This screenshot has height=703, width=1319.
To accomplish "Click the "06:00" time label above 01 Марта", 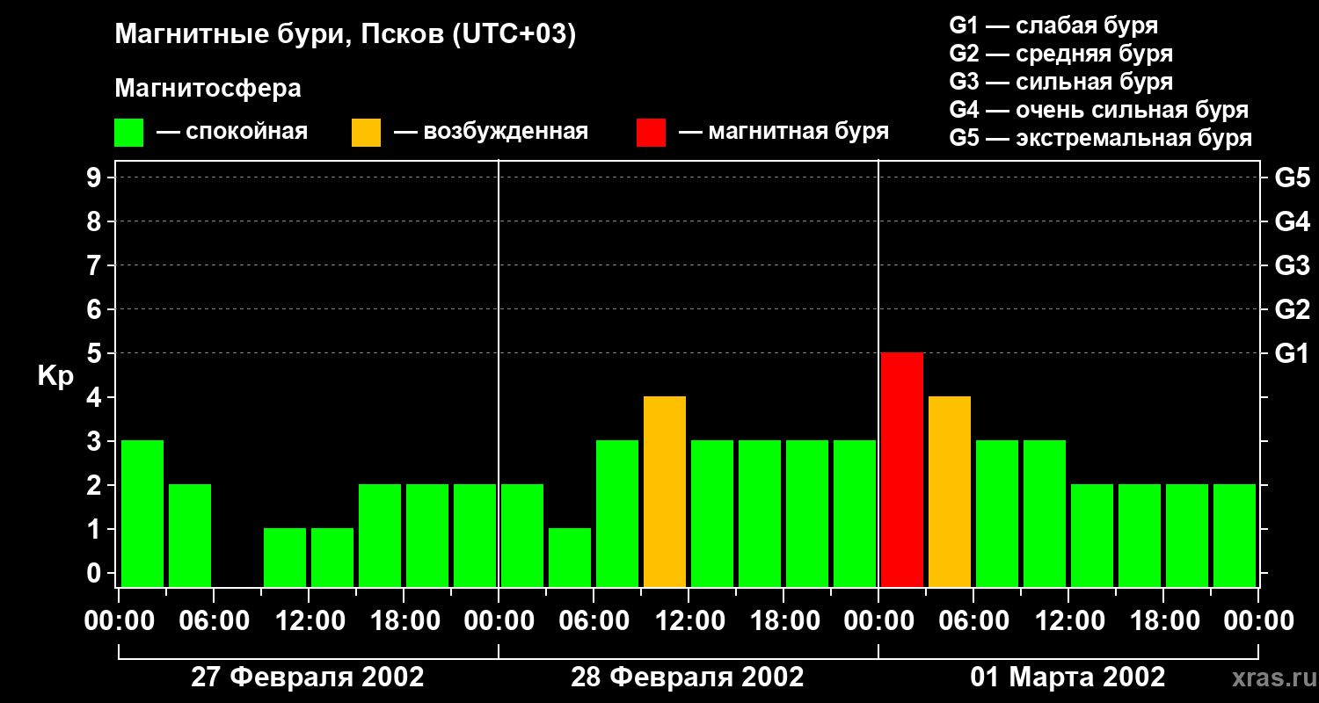I will coord(973,621).
